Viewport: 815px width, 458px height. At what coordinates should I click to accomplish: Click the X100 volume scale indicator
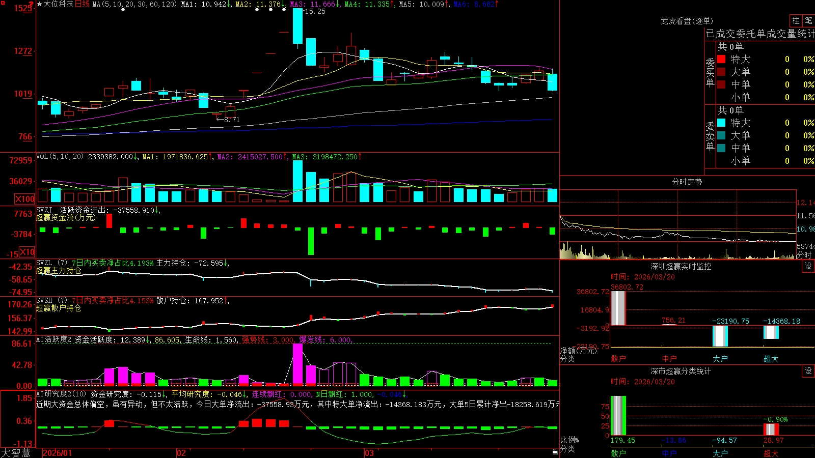(24, 199)
